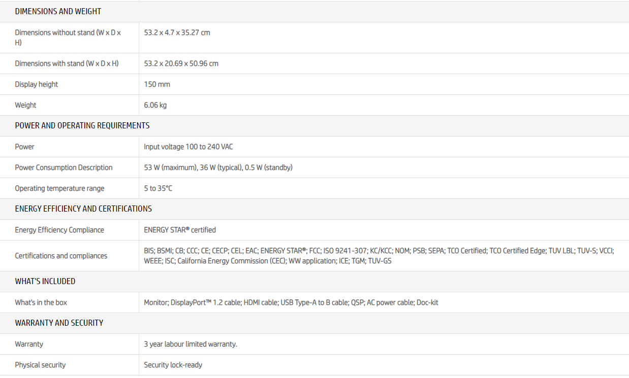The height and width of the screenshot is (378, 629).
Task: Click the Dimensions and Weight section header
Action: tap(58, 11)
